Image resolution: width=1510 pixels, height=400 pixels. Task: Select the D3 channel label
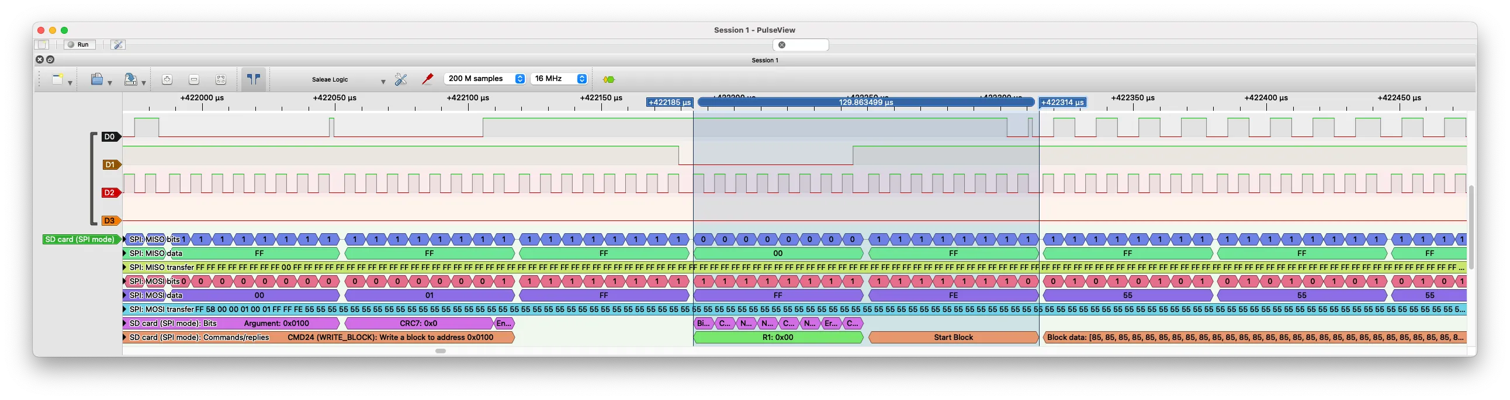pyautogui.click(x=110, y=220)
